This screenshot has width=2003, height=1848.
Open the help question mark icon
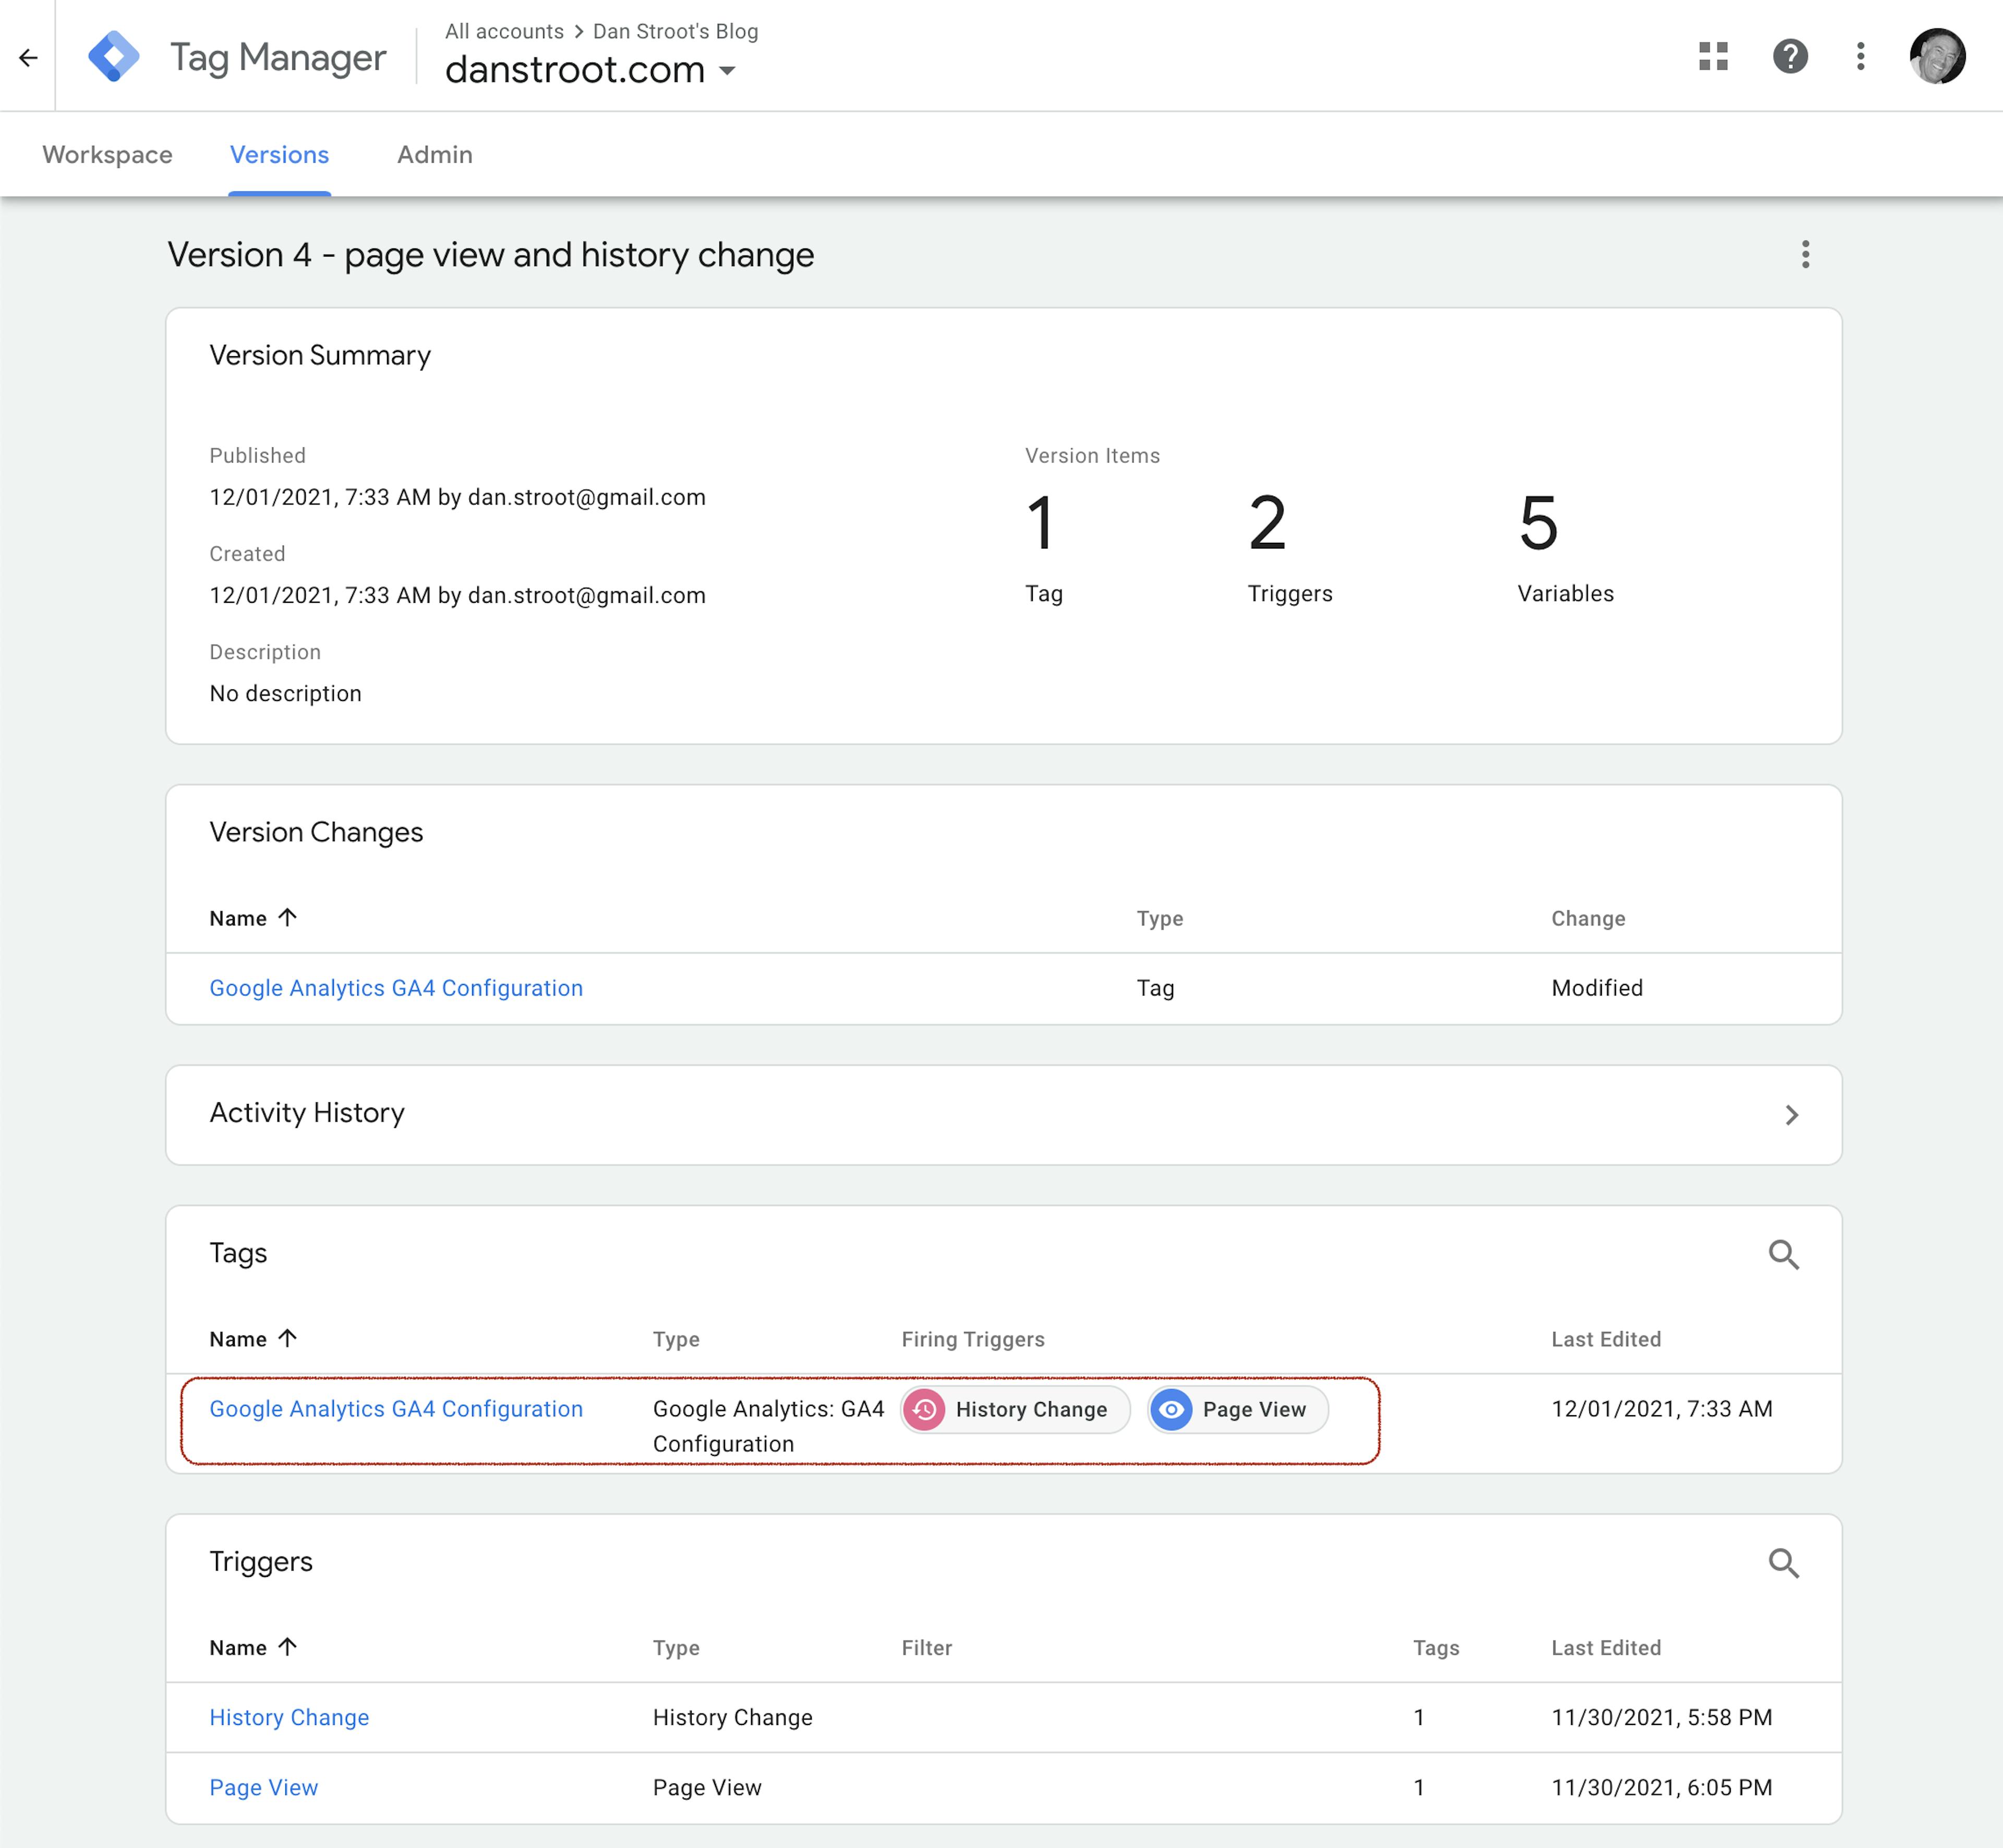(1789, 56)
